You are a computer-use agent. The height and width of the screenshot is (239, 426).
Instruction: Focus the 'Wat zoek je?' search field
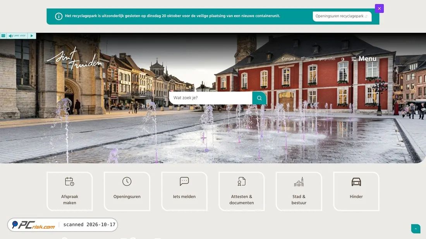point(211,98)
